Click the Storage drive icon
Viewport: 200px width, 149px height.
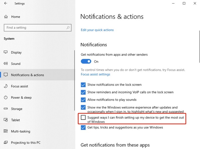tap(6, 108)
